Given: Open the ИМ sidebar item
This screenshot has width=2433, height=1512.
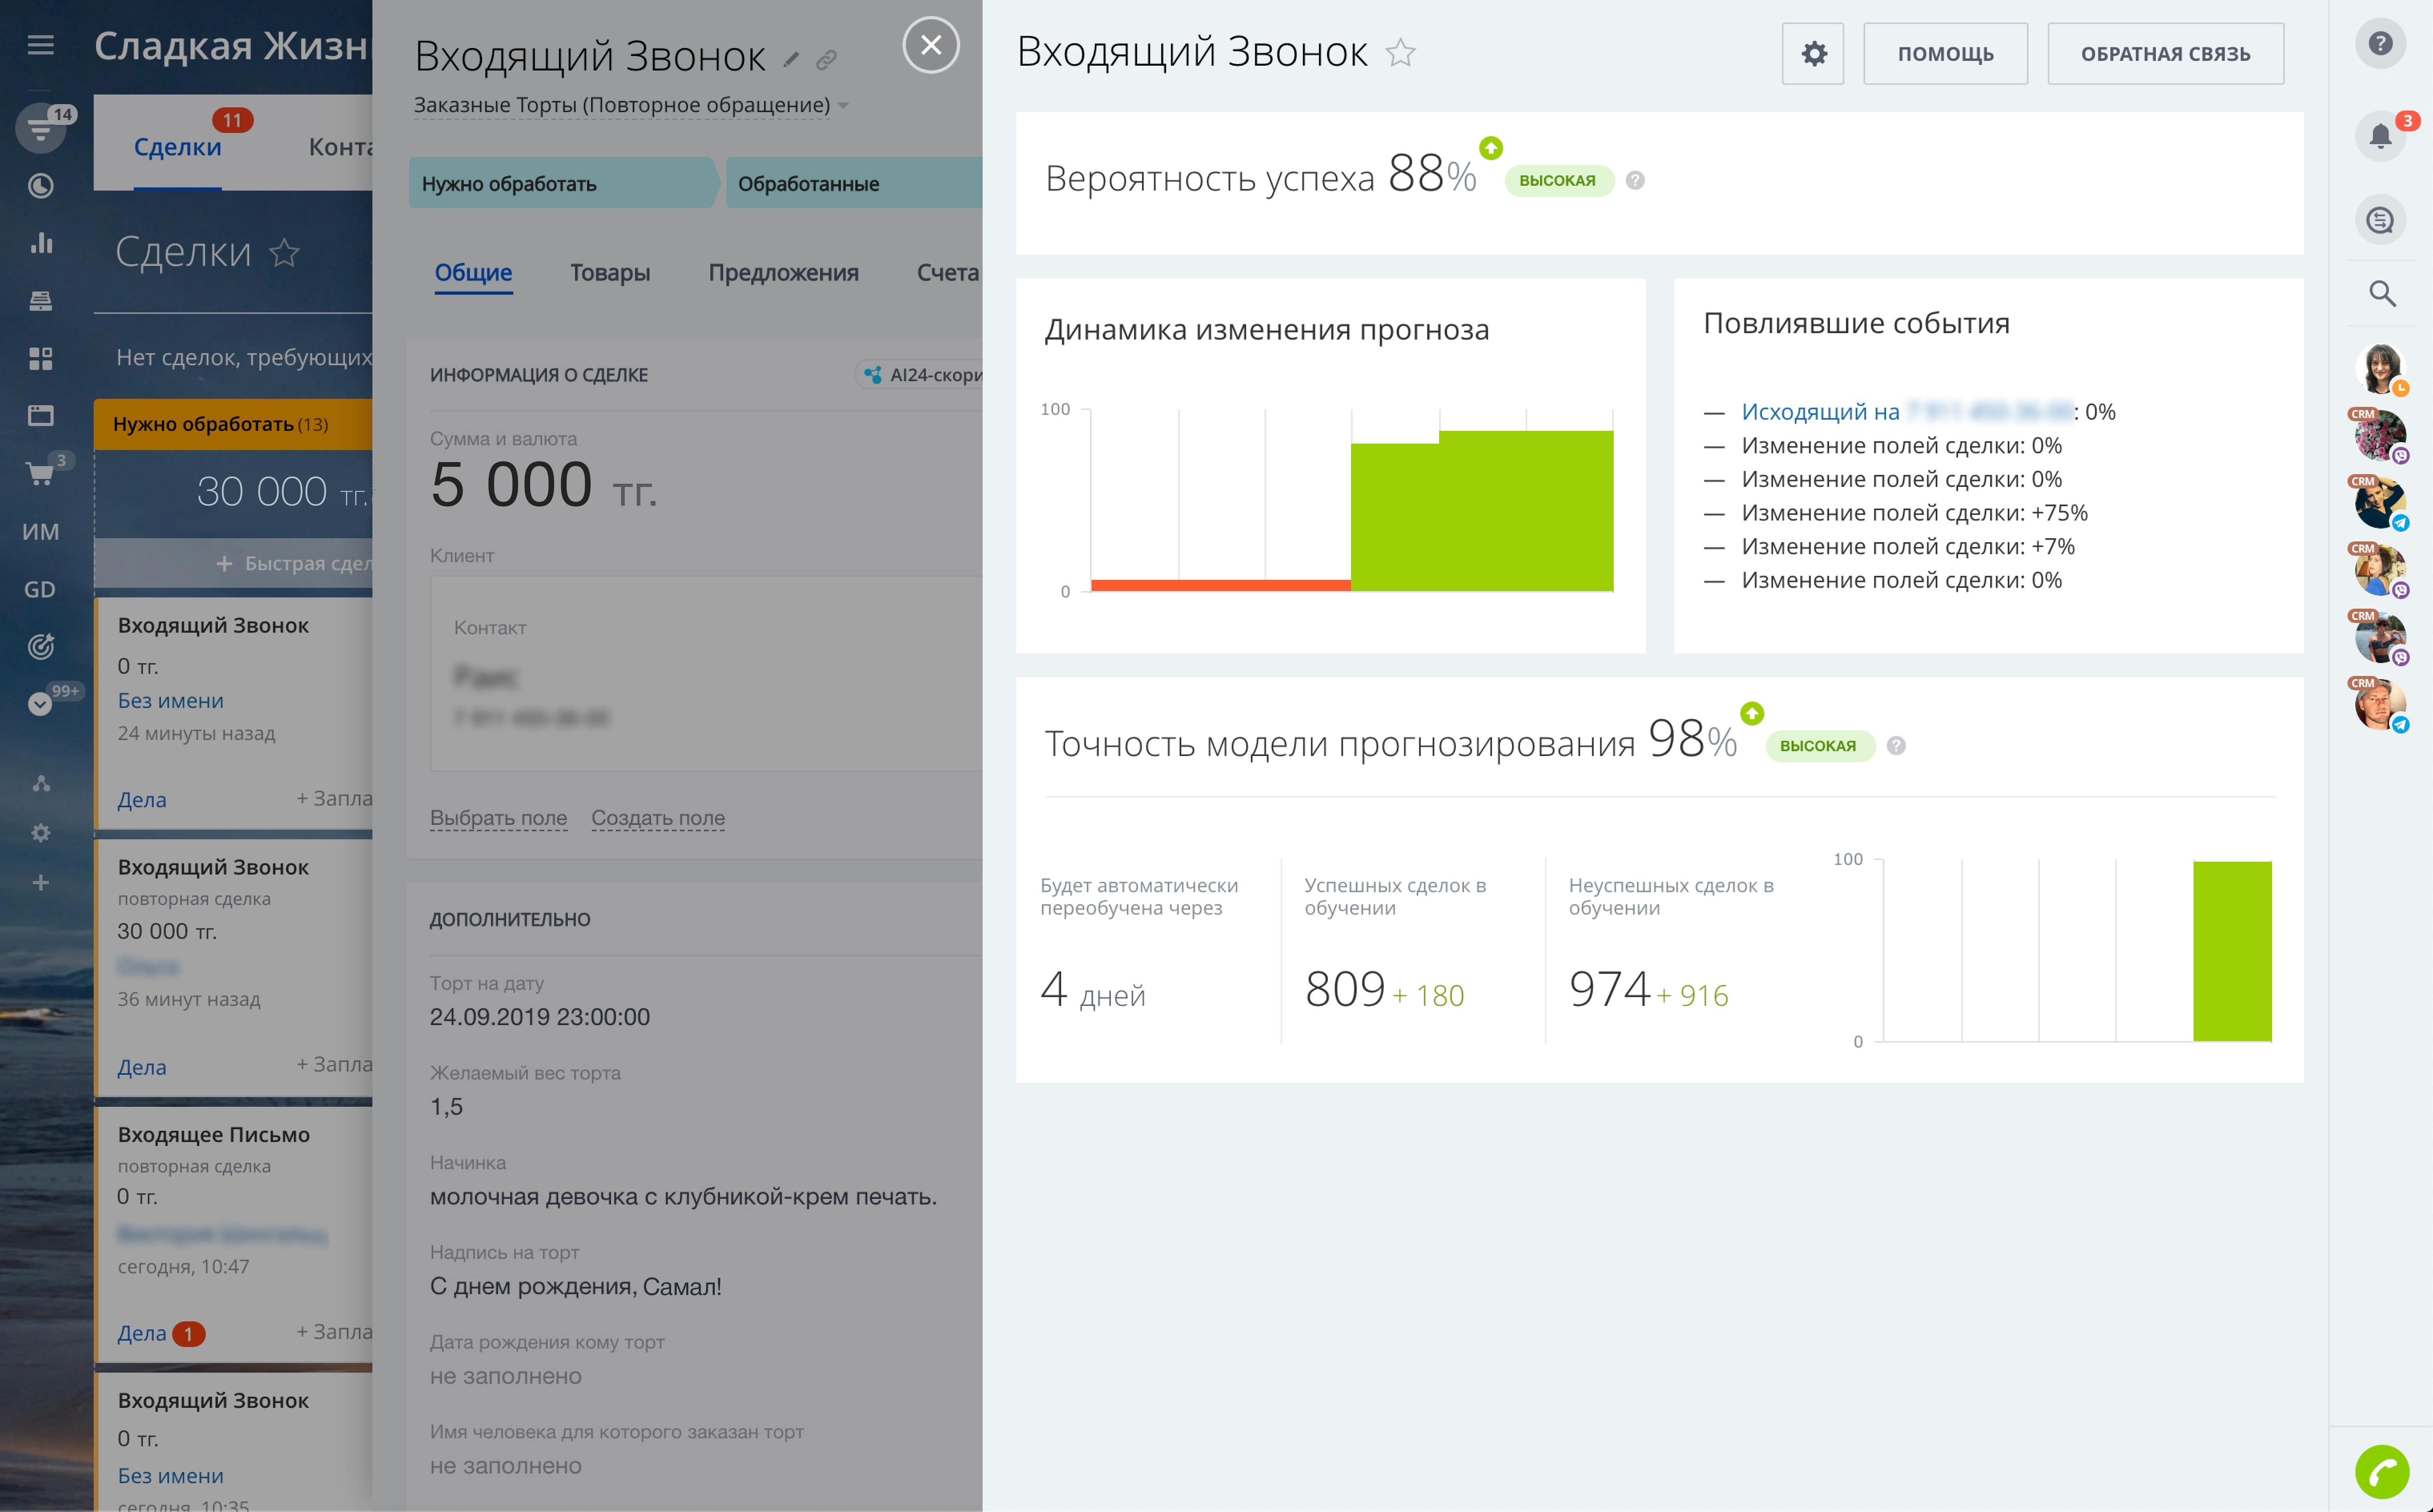Looking at the screenshot, I should coord(40,532).
